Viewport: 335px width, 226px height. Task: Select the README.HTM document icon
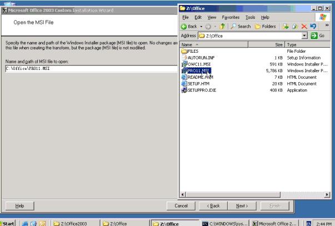pyautogui.click(x=184, y=77)
